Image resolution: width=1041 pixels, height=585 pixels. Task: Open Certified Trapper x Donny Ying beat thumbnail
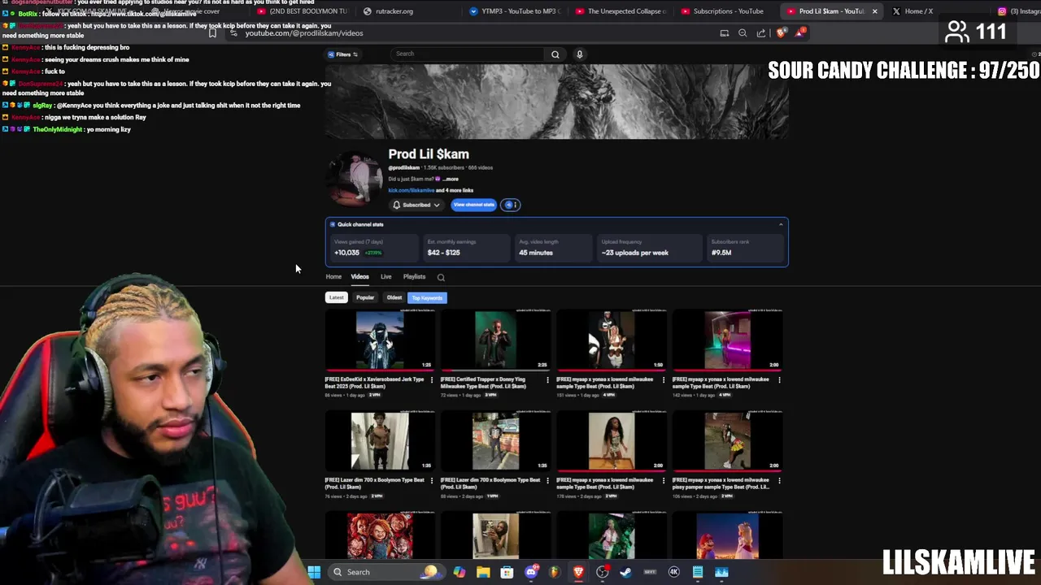coord(495,340)
